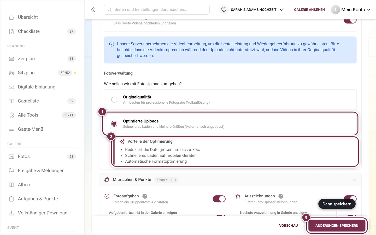Click the Alben book icon
The height and width of the screenshot is (235, 376).
click(11, 185)
